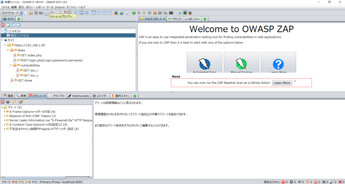The width and height of the screenshot is (345, 184).
Task: Toggle expand Sites tabs layout icon
Action: (x=76, y=13)
